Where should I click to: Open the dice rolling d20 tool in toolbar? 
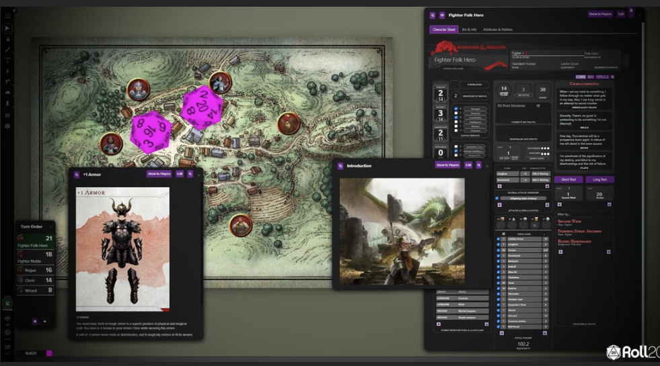coord(7,126)
